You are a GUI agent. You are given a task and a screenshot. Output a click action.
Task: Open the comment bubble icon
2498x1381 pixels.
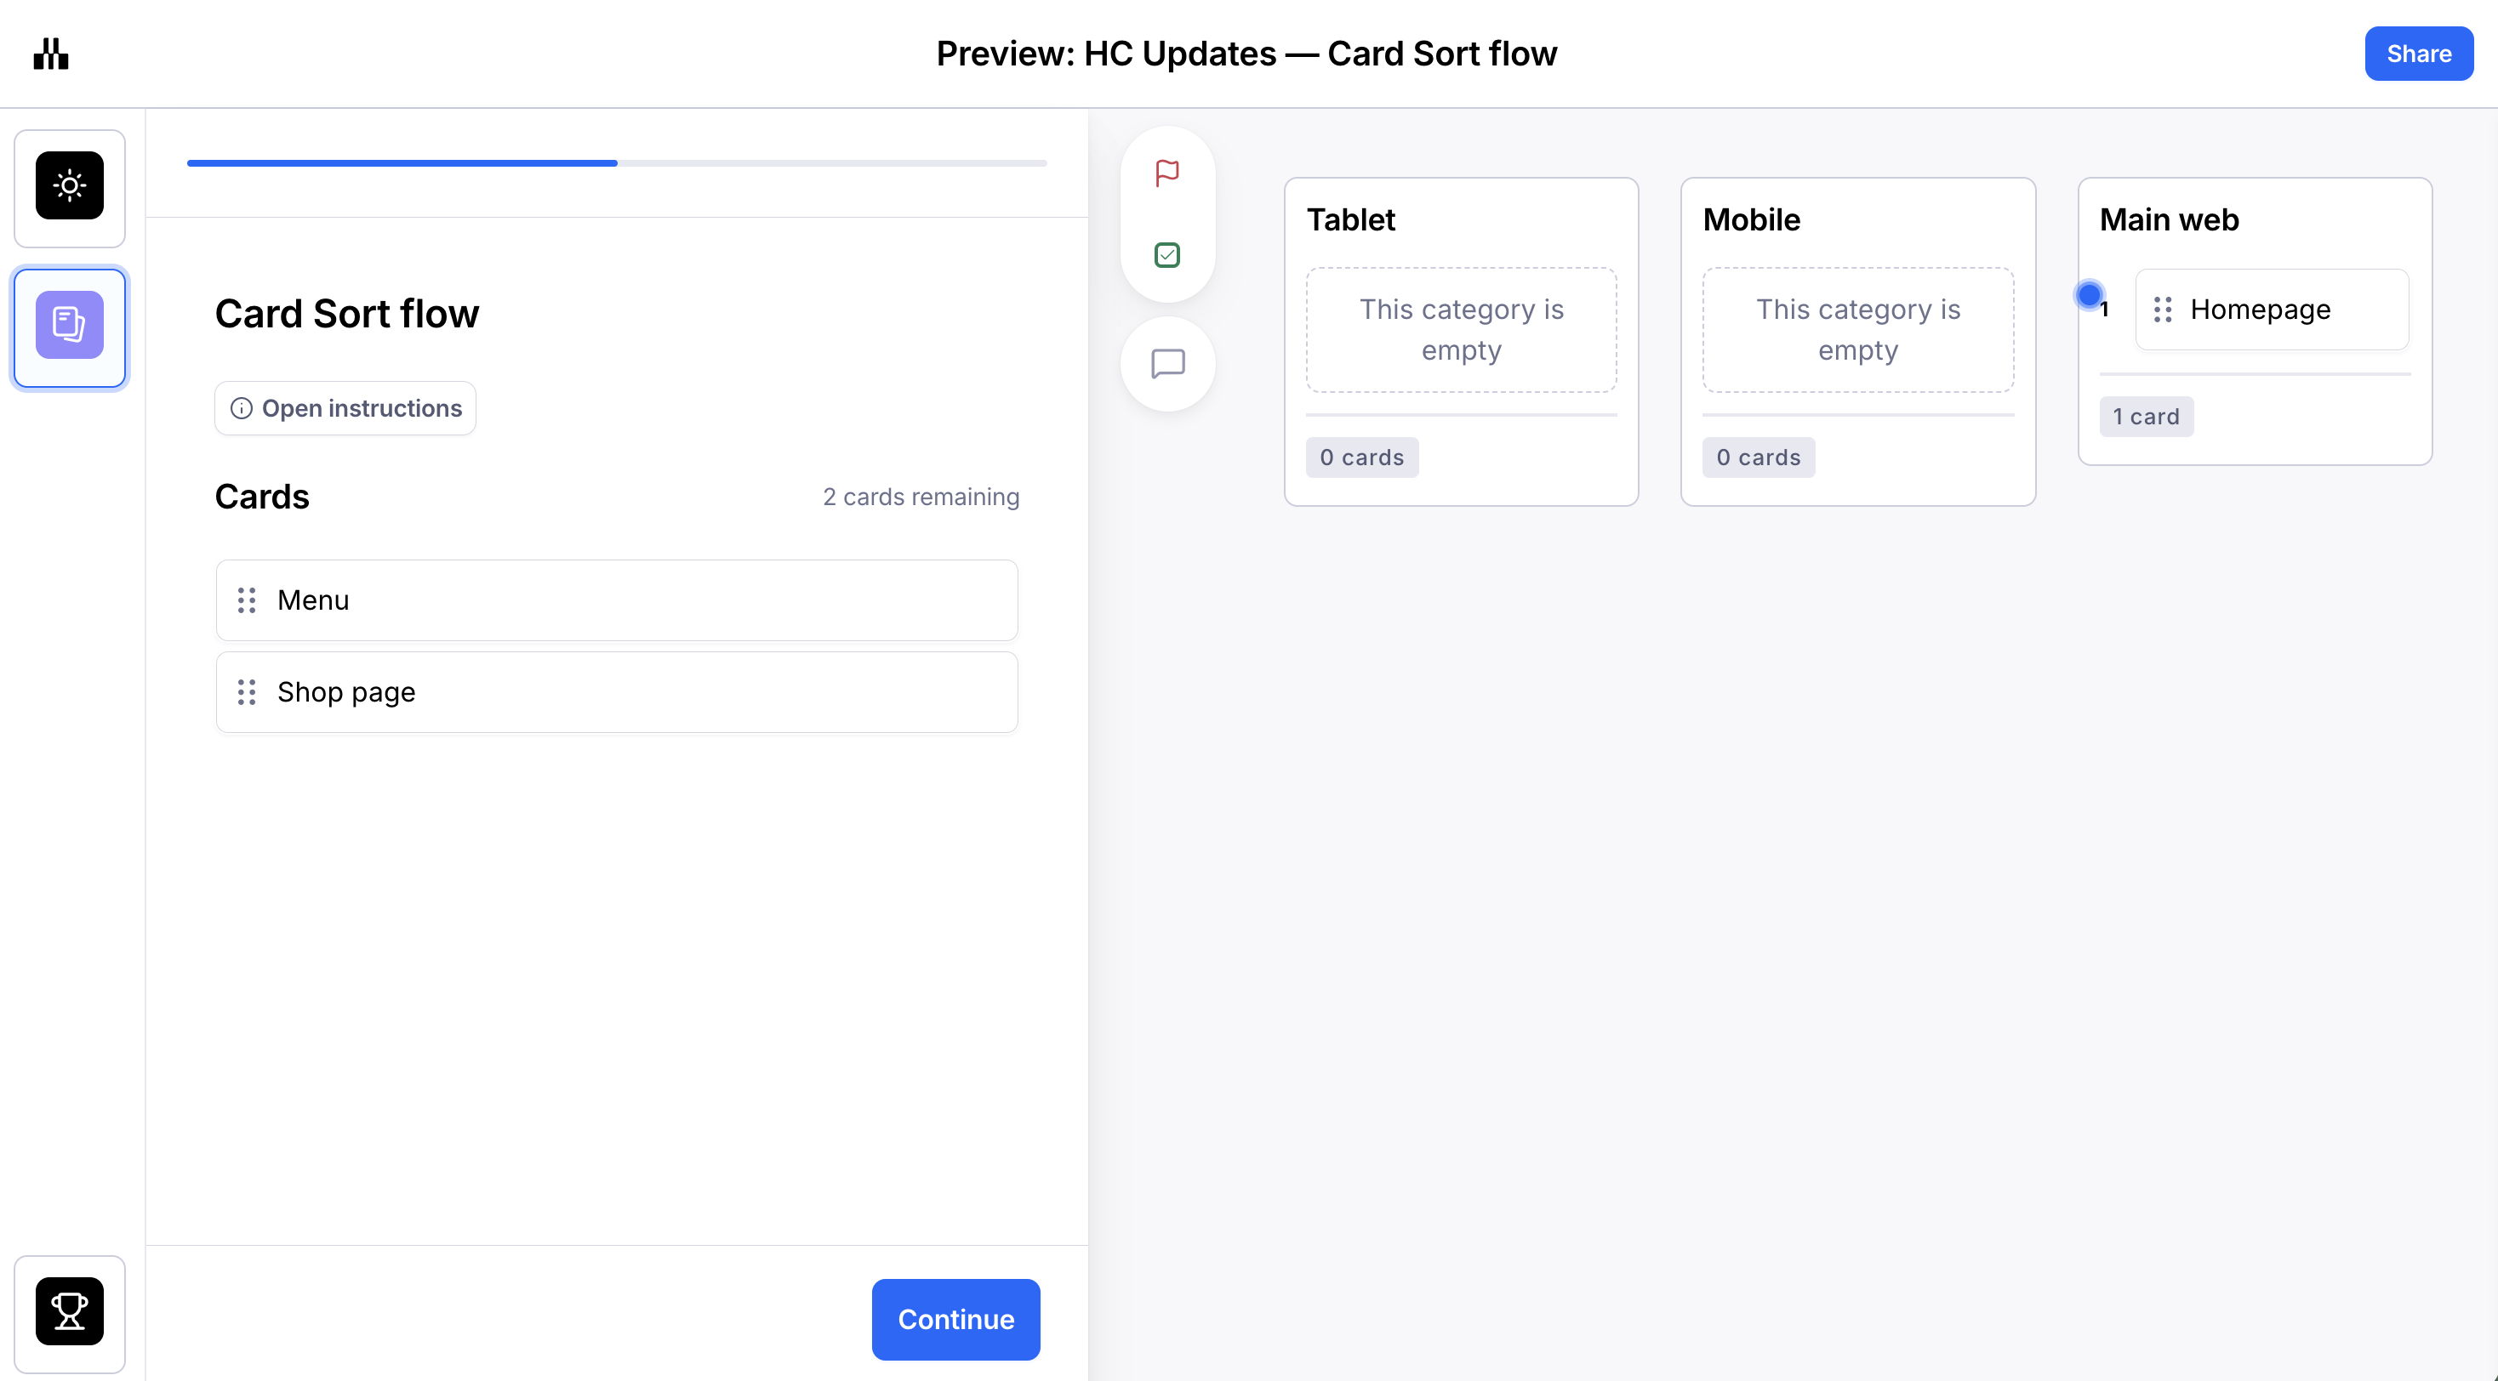click(1167, 365)
